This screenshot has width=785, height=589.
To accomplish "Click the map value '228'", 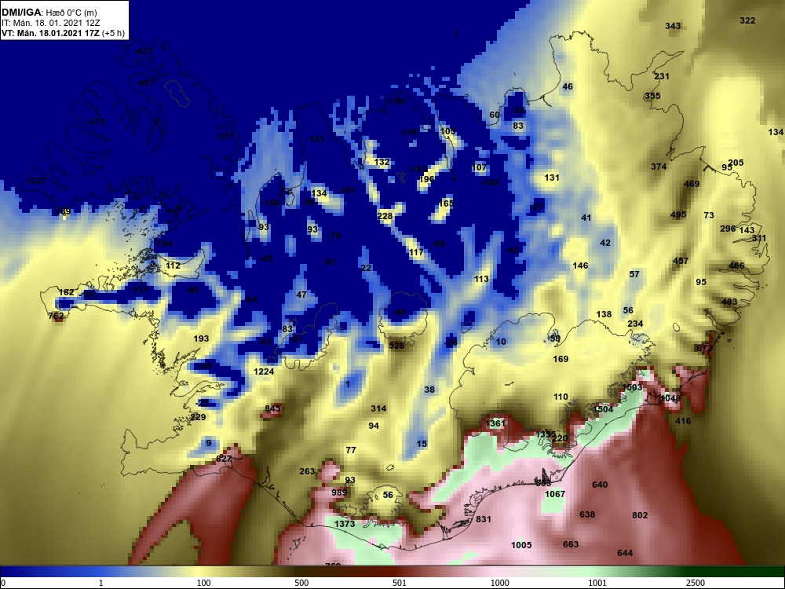I will 385,217.
